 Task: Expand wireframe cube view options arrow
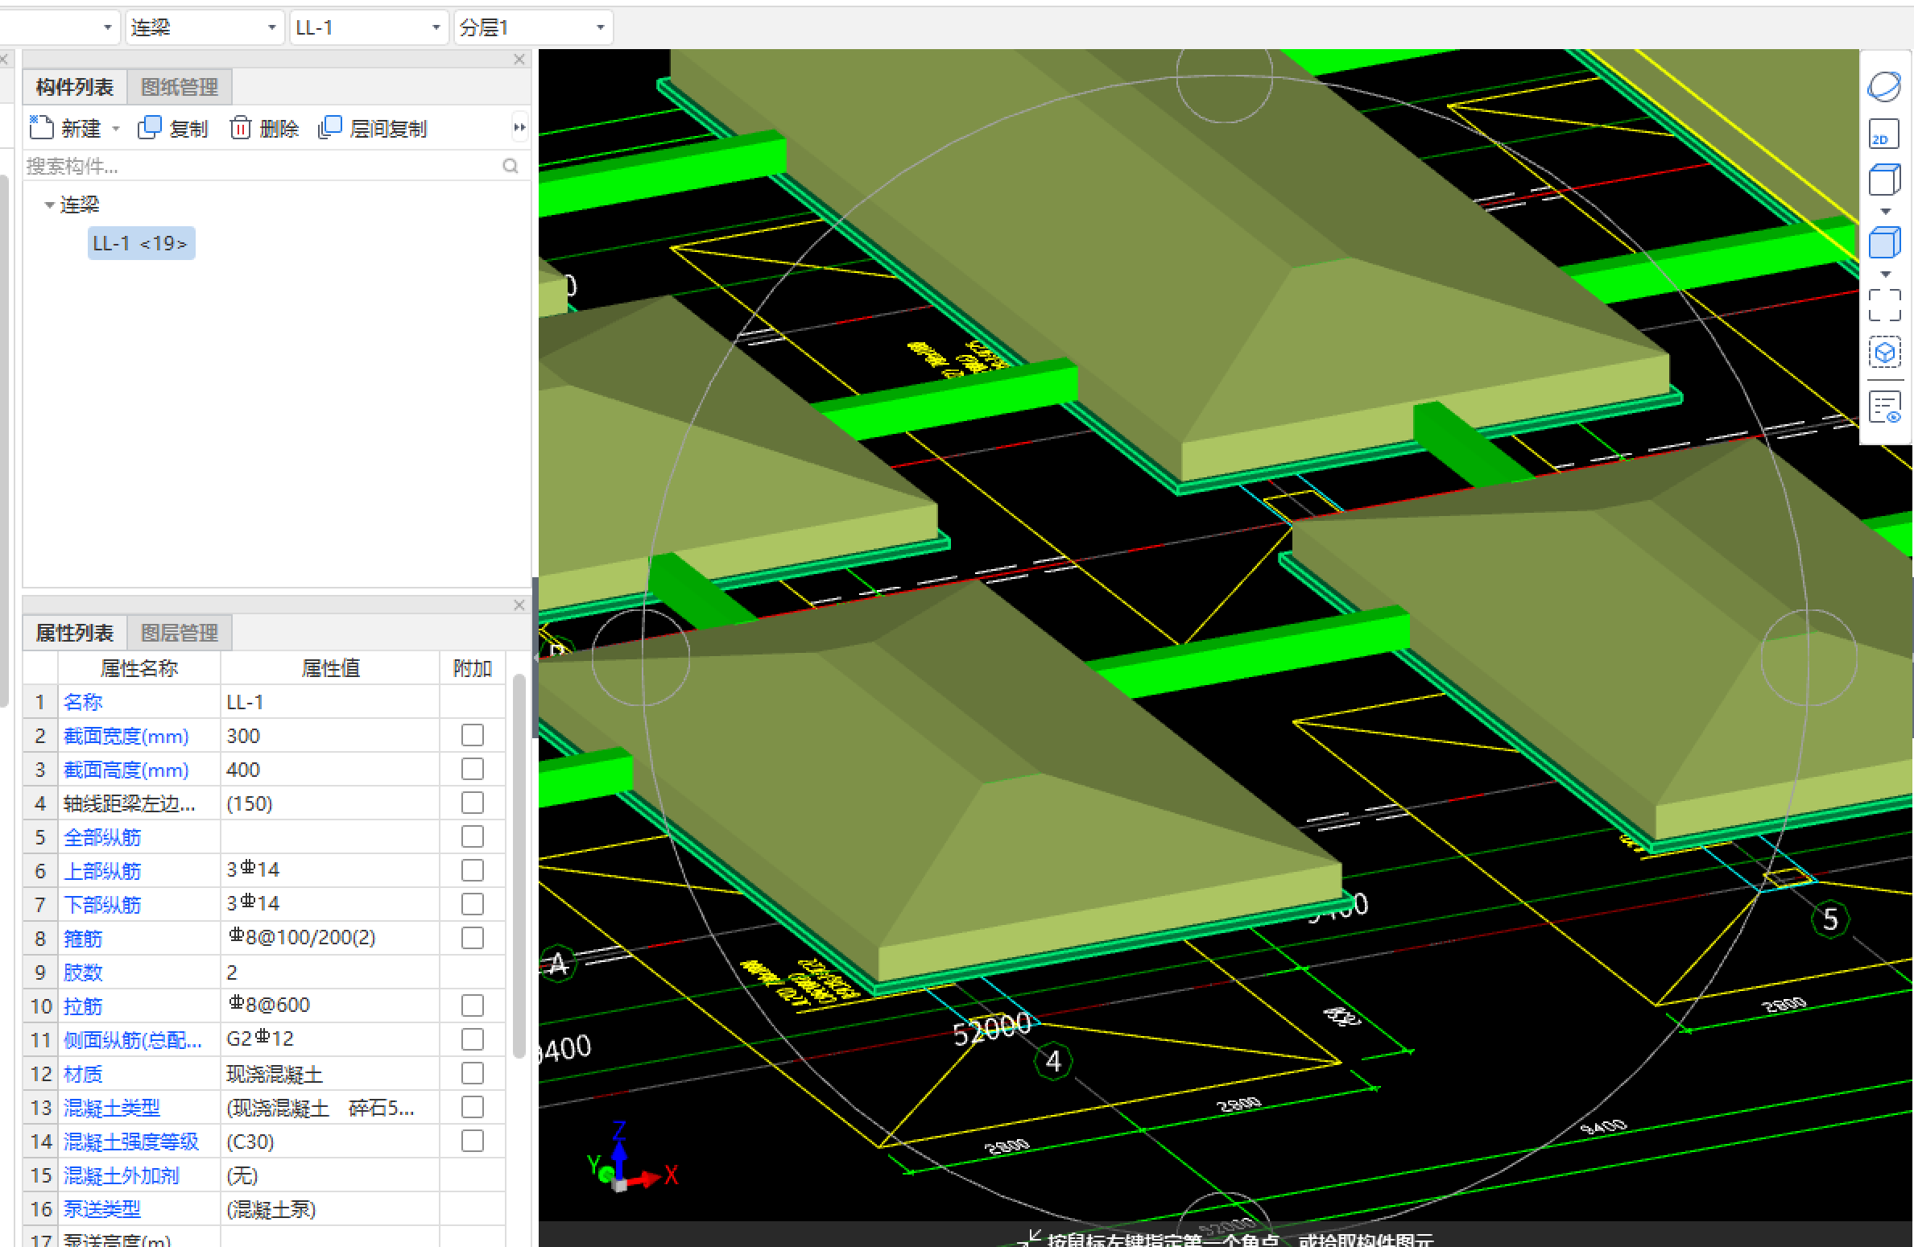(x=1885, y=211)
